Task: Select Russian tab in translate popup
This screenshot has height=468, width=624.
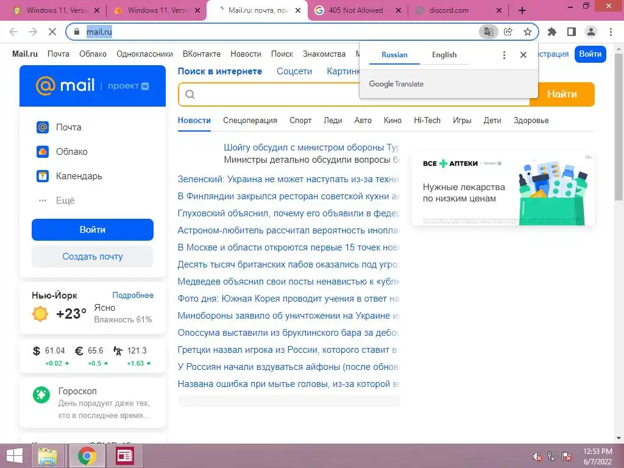Action: (x=394, y=55)
